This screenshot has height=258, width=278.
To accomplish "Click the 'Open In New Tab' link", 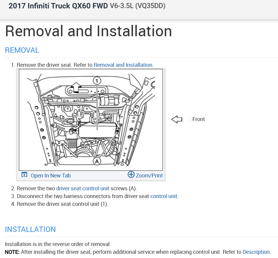I will [51, 175].
